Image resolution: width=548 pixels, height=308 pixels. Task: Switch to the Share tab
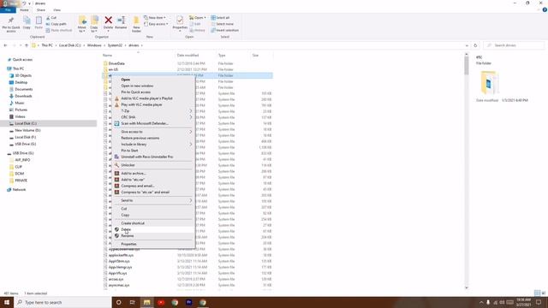(41, 10)
